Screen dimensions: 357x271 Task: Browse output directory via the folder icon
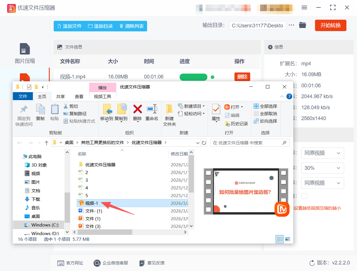[x=302, y=25]
